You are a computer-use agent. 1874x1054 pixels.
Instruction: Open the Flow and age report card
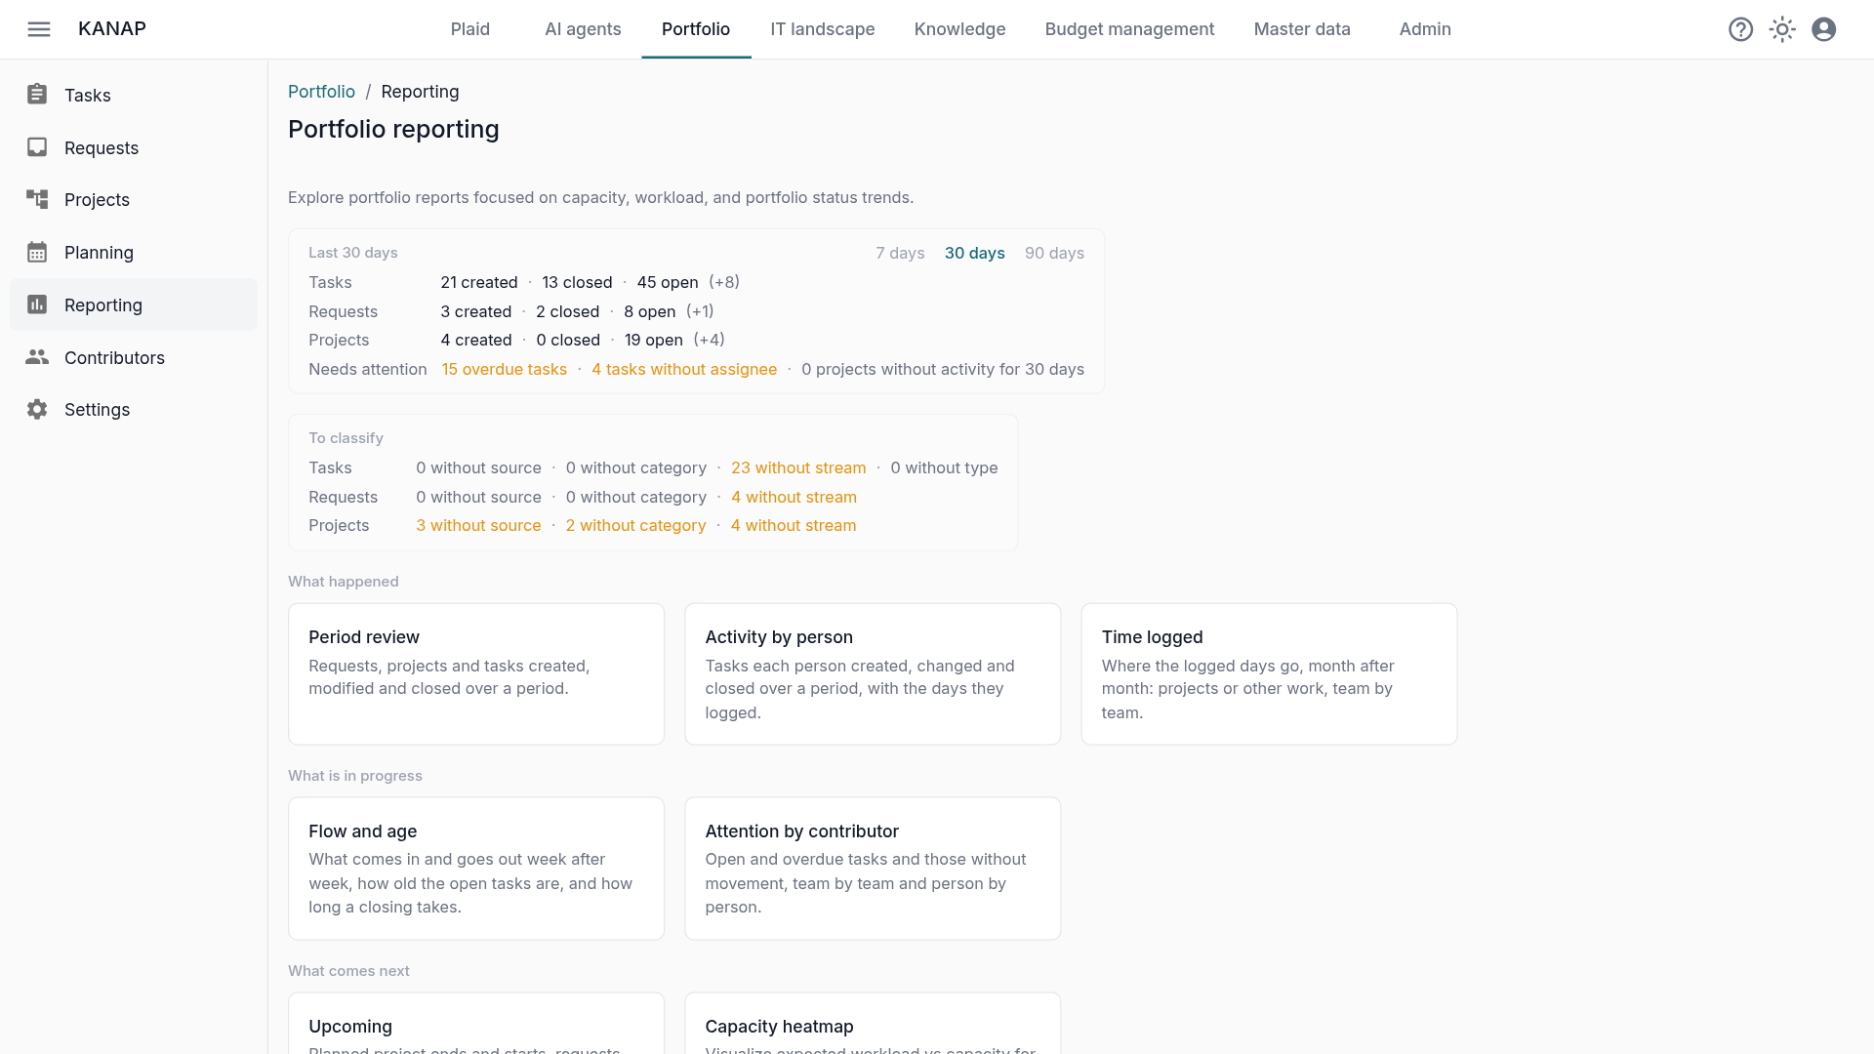(476, 869)
